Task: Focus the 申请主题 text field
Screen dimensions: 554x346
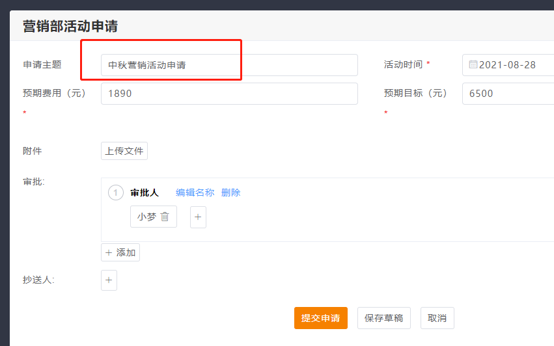Action: pyautogui.click(x=229, y=65)
